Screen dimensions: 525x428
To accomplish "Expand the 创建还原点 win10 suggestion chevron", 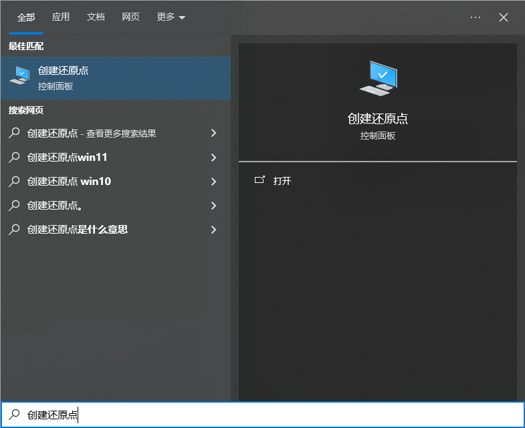I will click(213, 181).
